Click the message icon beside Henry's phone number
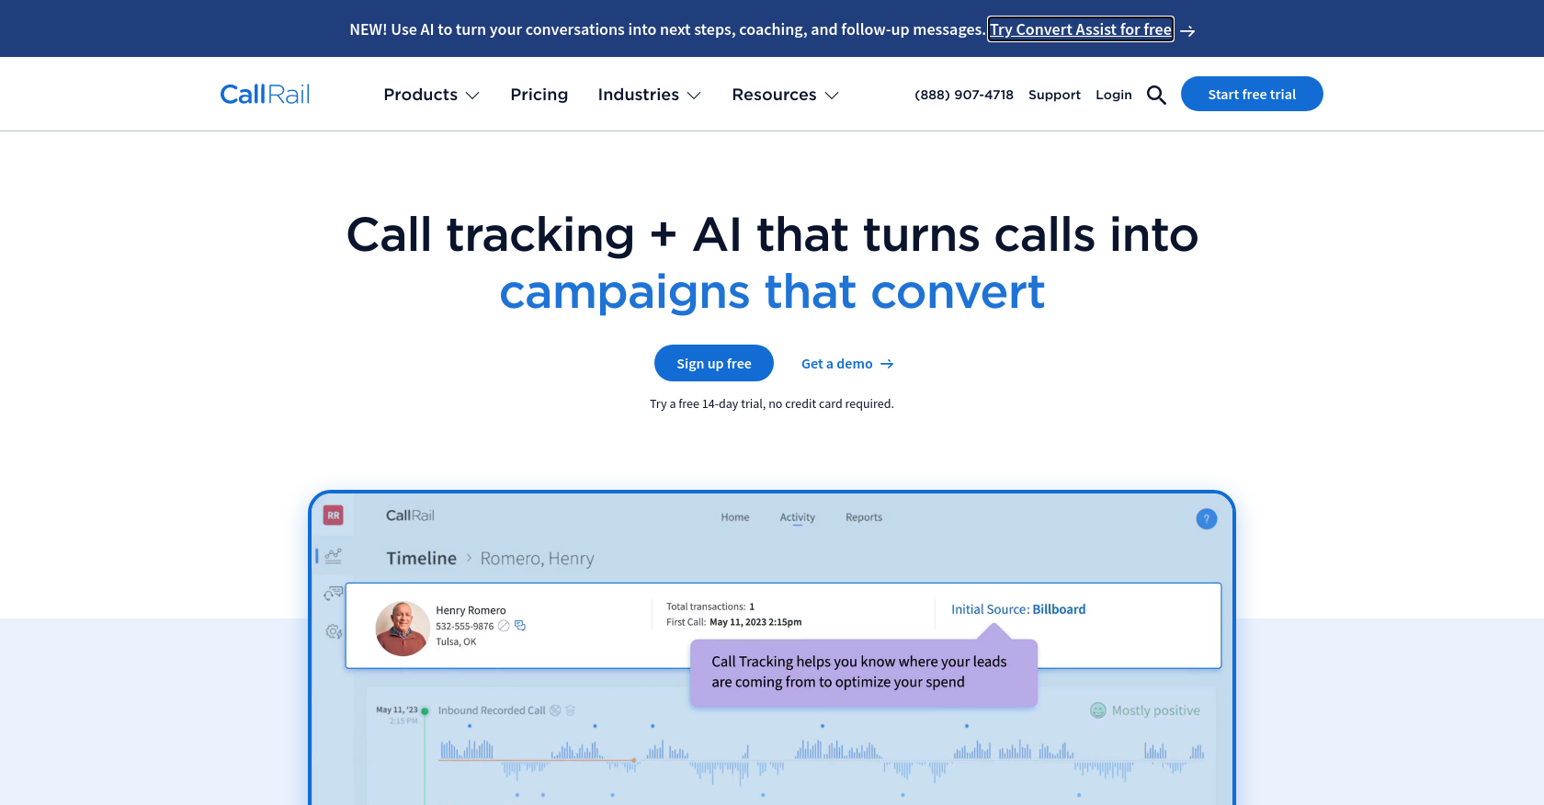Image resolution: width=1544 pixels, height=805 pixels. [x=520, y=626]
